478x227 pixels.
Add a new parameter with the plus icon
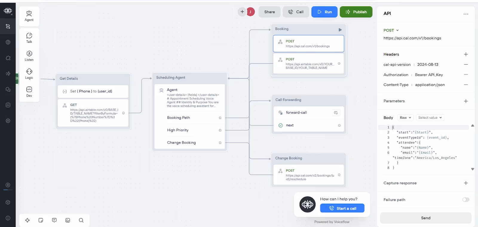pyautogui.click(x=466, y=101)
